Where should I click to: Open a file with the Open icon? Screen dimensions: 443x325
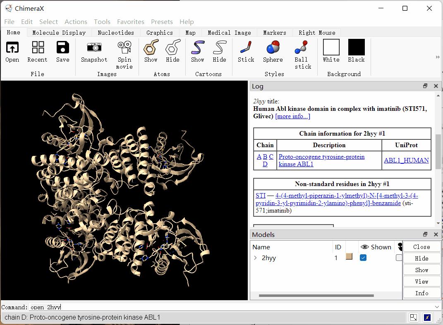click(x=12, y=48)
